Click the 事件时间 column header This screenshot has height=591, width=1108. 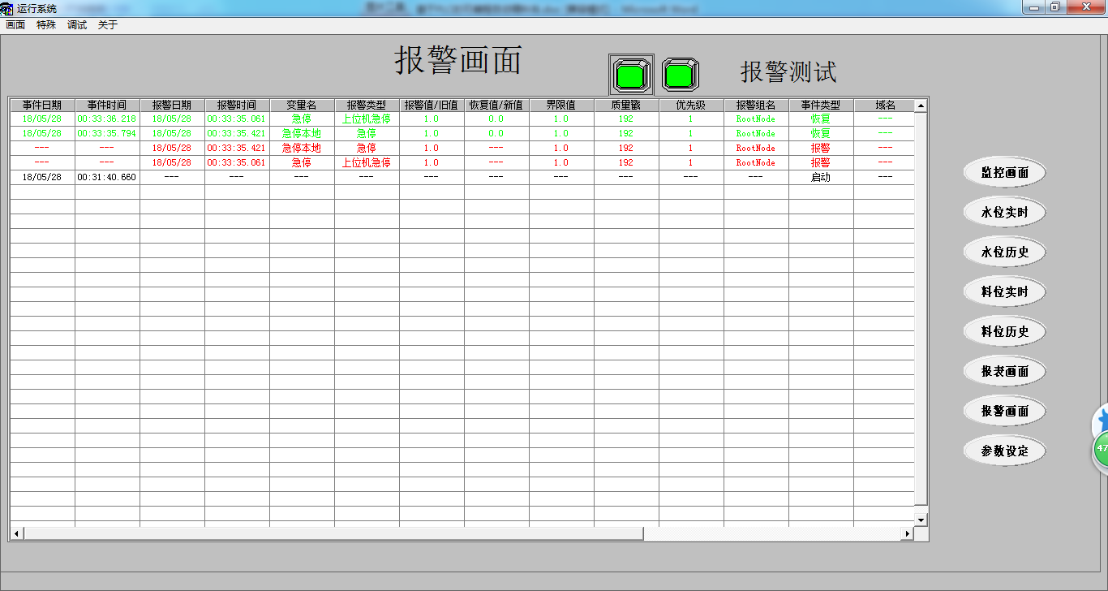pyautogui.click(x=107, y=106)
